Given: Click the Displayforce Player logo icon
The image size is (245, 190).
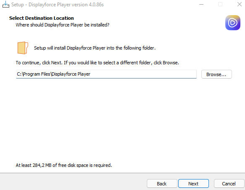Looking at the screenshot, I should pyautogui.click(x=233, y=23).
